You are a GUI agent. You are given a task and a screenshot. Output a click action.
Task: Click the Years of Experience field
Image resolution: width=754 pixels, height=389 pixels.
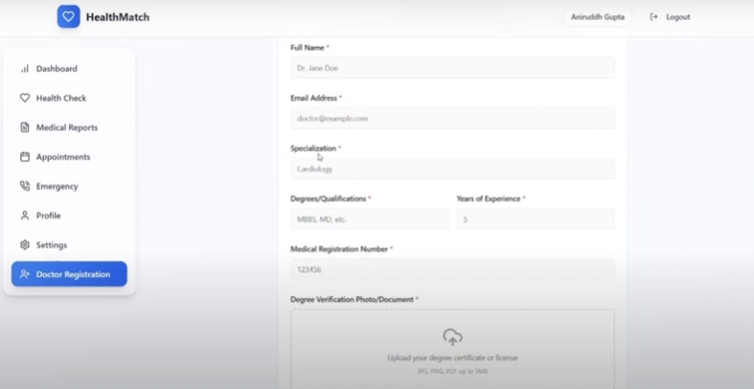(536, 219)
